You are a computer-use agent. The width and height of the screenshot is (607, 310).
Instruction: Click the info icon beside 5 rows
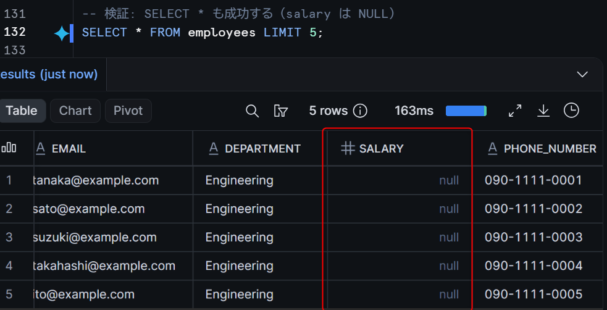point(360,111)
